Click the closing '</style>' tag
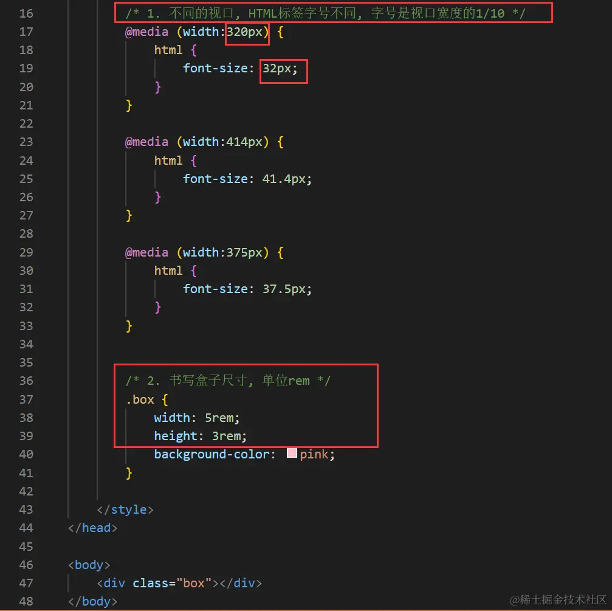The height and width of the screenshot is (611, 612). tap(125, 509)
